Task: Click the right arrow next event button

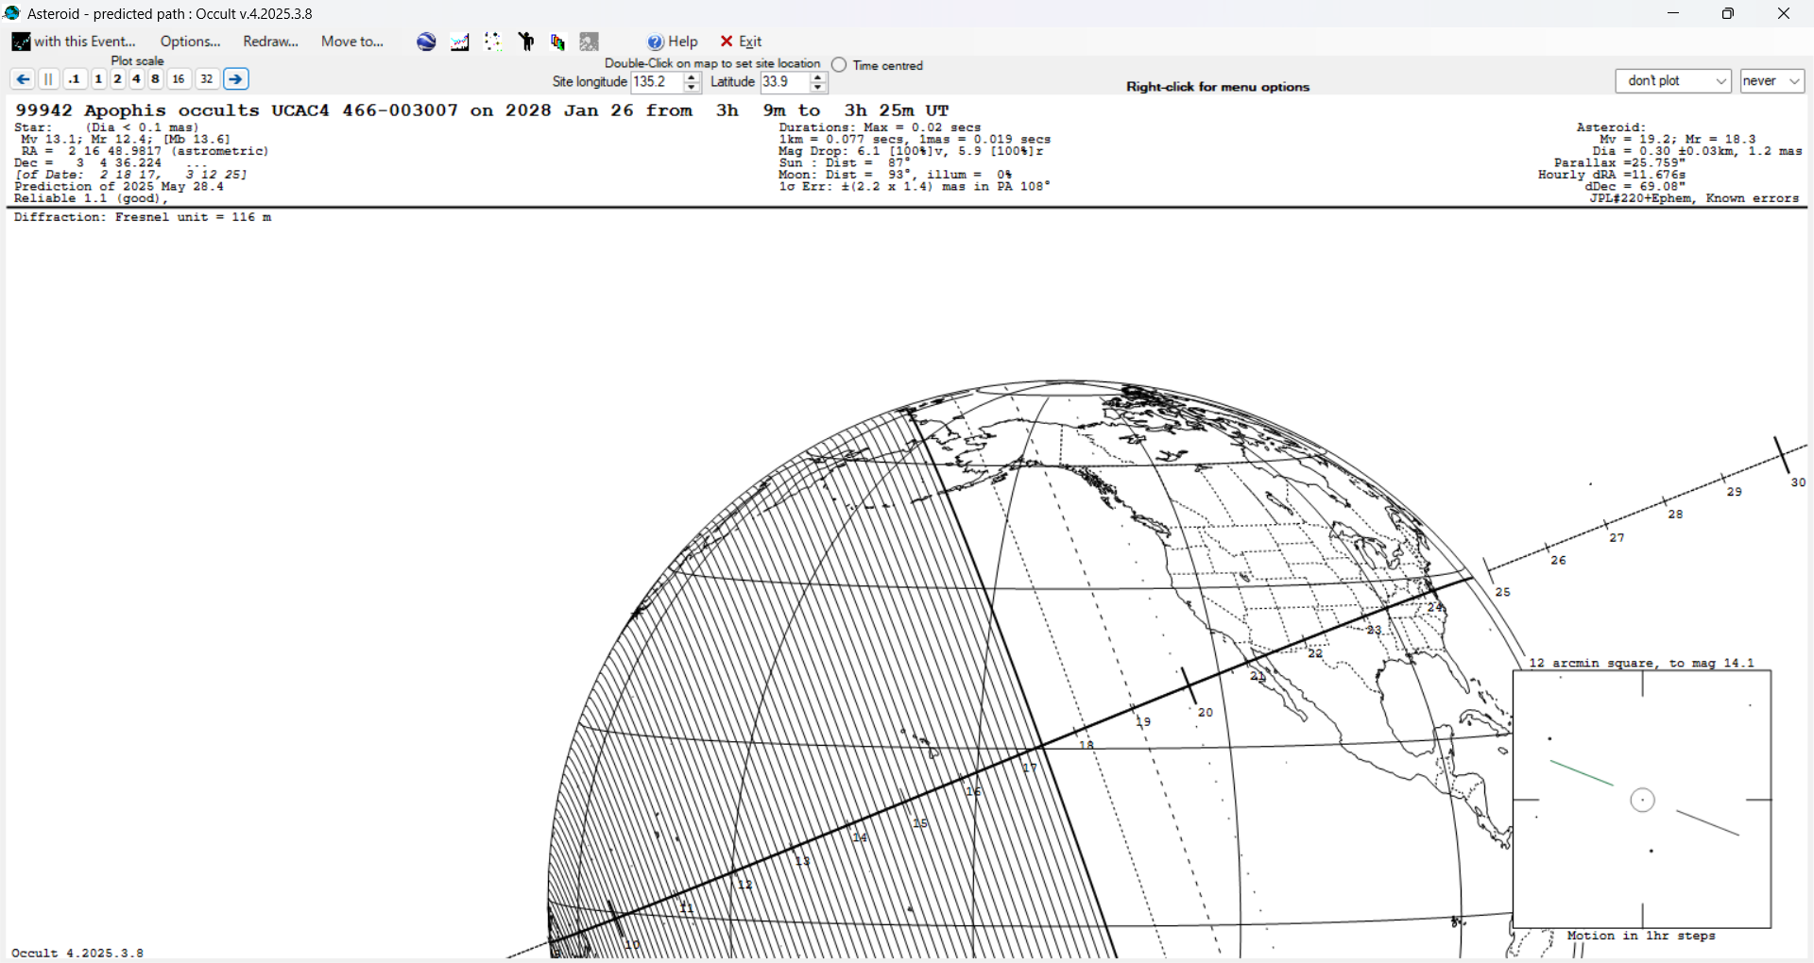Action: tap(236, 79)
